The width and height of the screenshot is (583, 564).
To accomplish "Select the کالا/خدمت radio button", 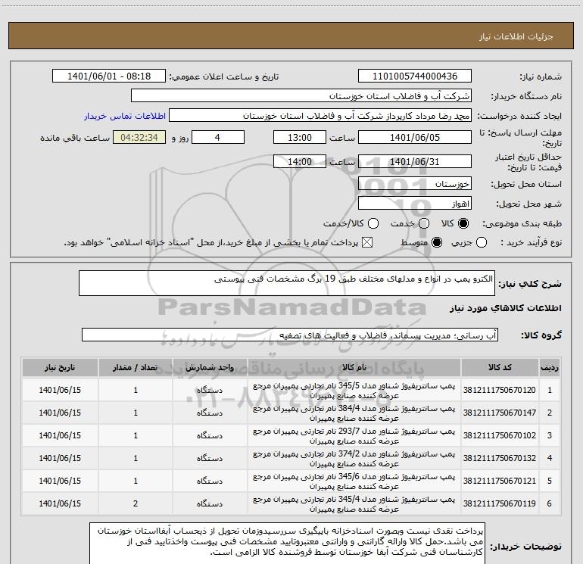I will tap(373, 223).
